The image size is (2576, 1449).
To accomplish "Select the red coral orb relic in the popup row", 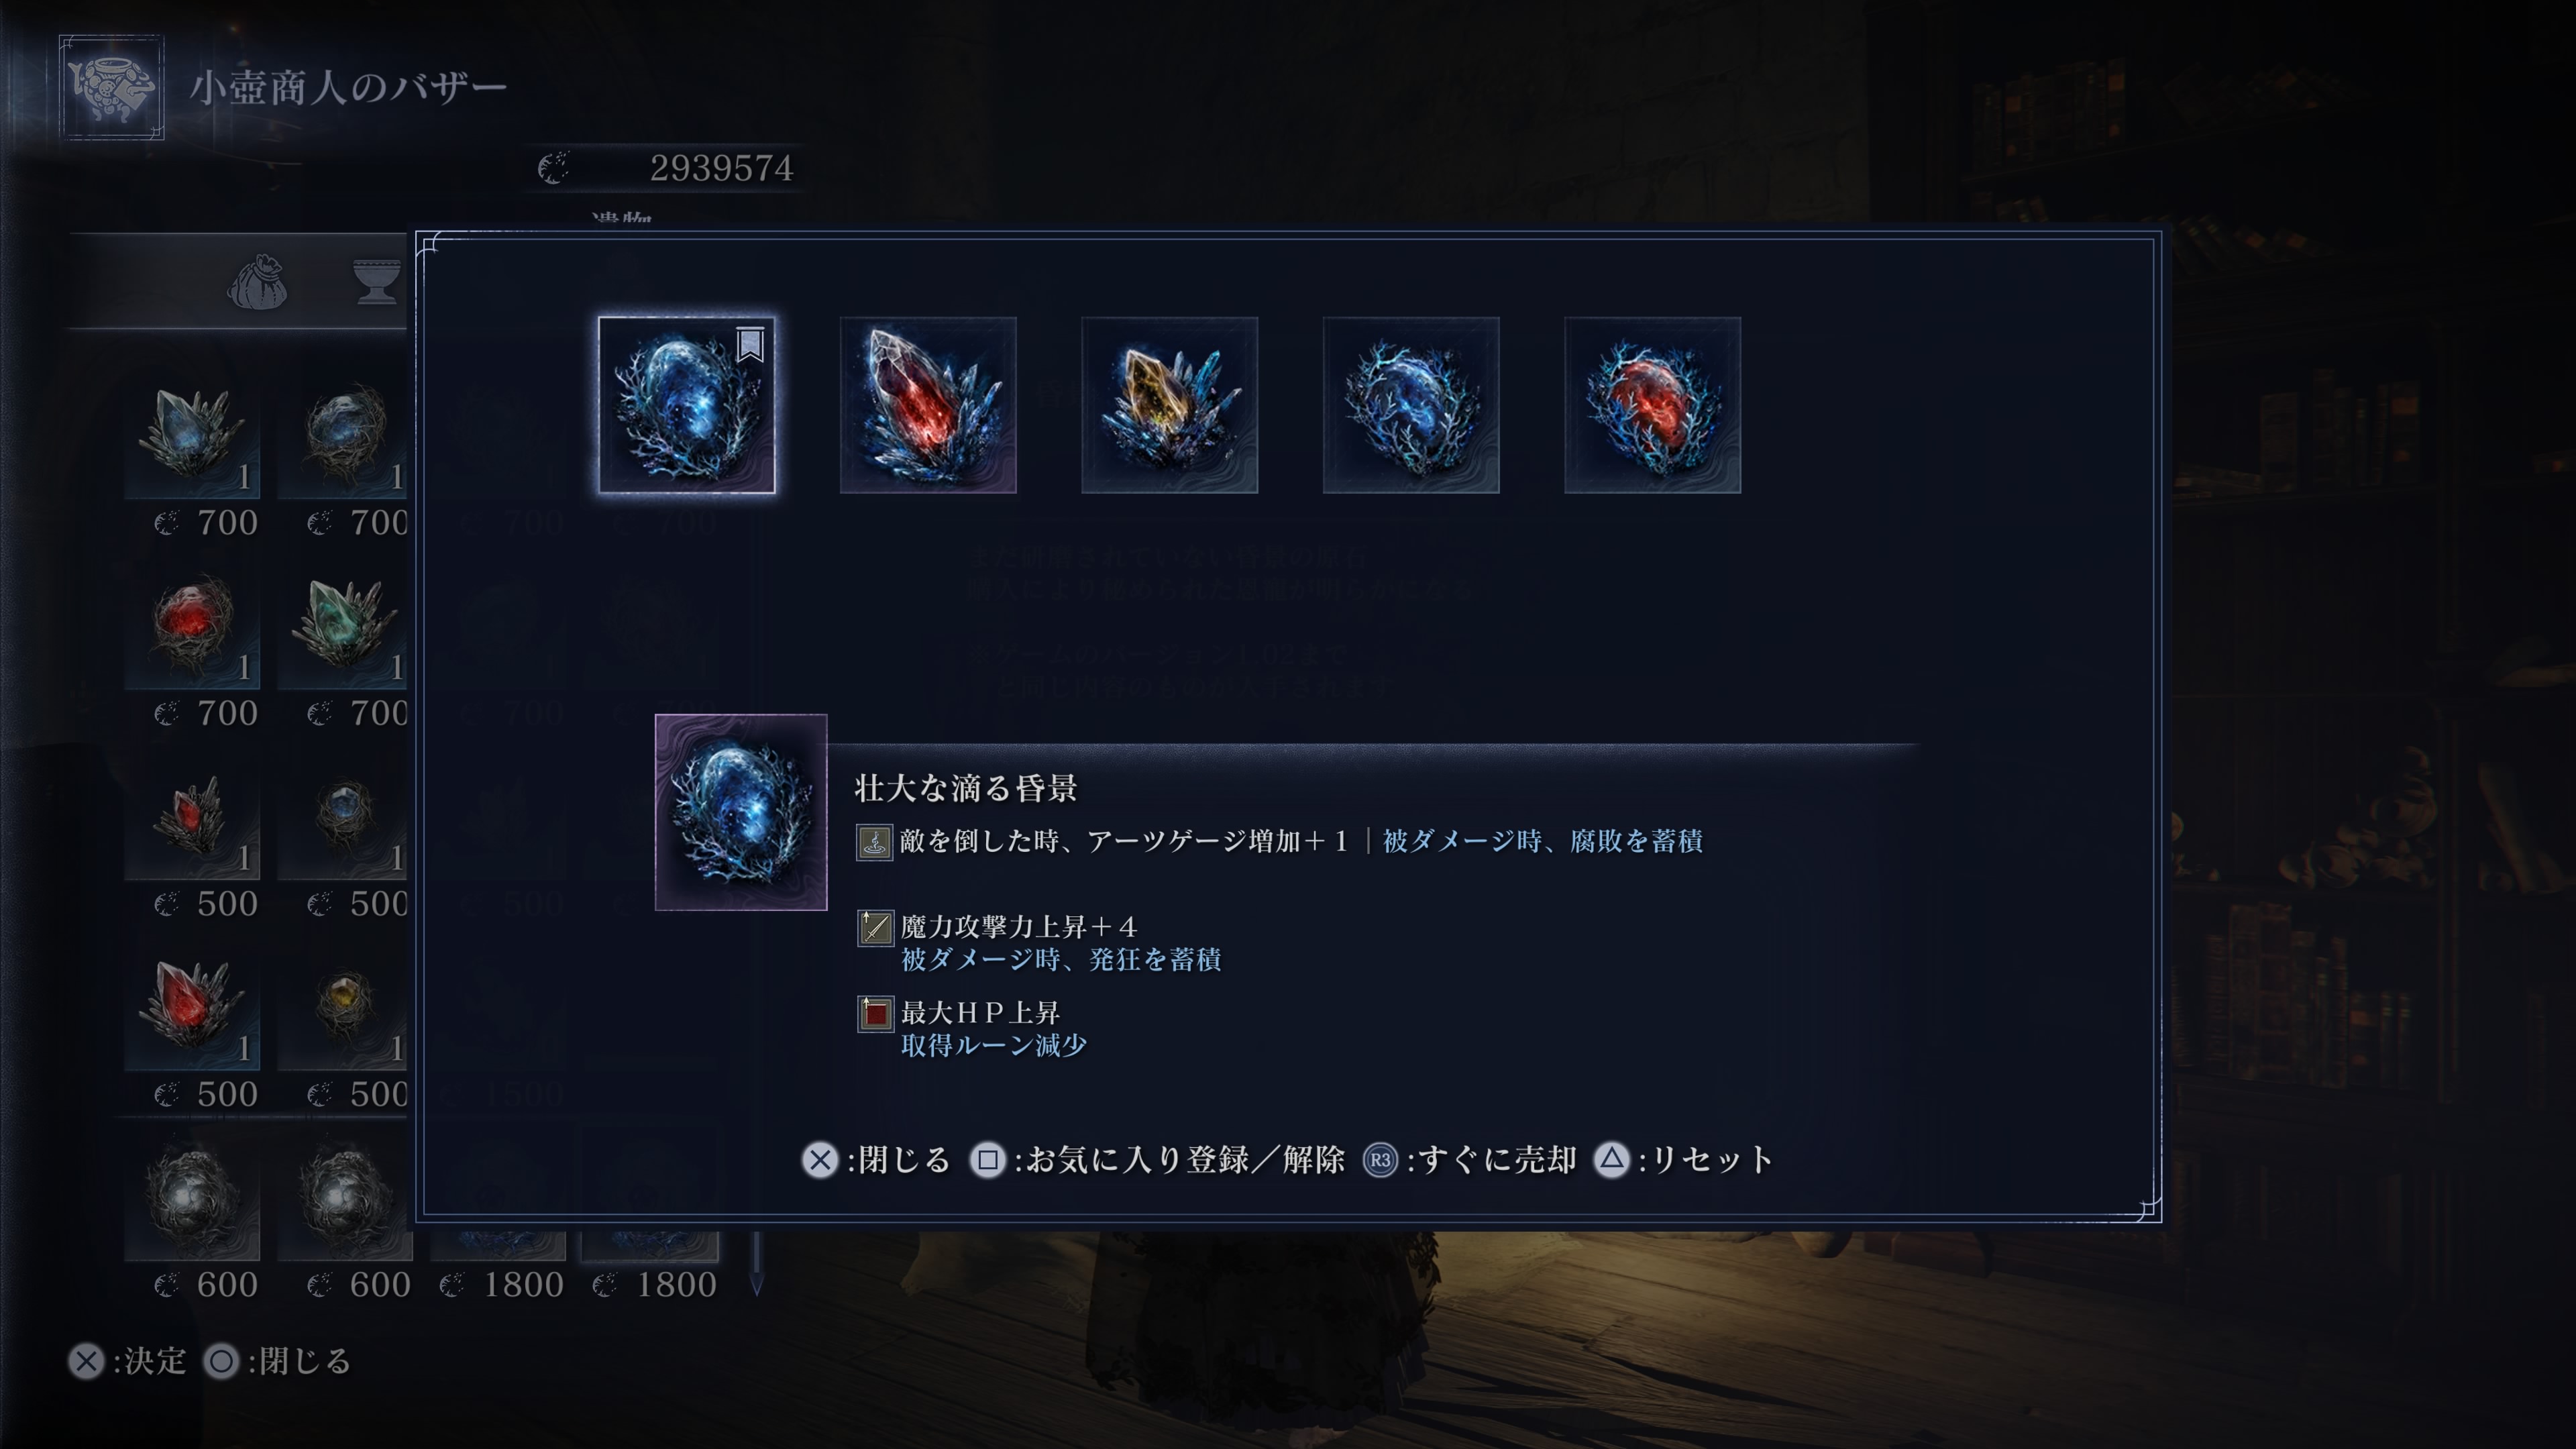I will tap(1652, 405).
